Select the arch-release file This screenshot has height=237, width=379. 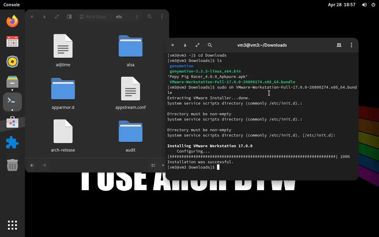[x=63, y=136]
